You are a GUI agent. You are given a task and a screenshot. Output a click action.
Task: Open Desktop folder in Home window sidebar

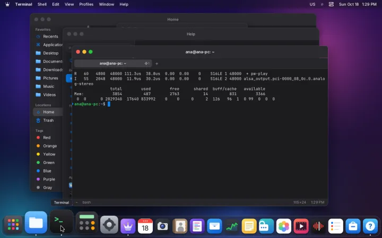click(48, 53)
